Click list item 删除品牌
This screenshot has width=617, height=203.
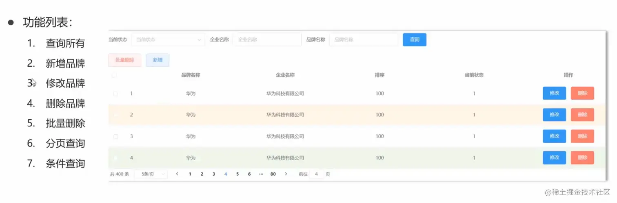(x=65, y=103)
